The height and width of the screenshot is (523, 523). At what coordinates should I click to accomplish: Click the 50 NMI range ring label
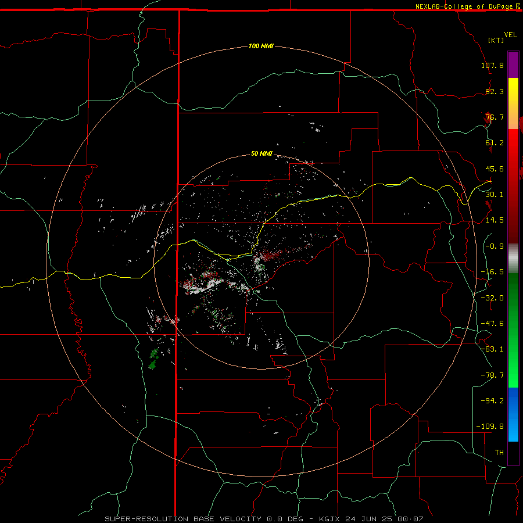tap(261, 153)
